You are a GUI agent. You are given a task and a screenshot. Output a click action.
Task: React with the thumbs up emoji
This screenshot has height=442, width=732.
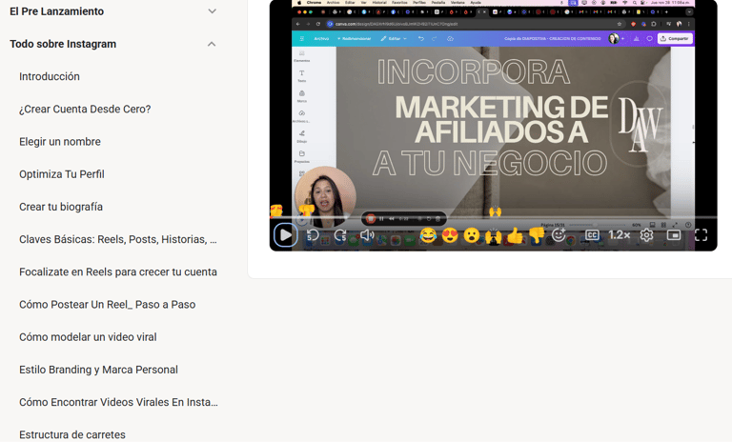pyautogui.click(x=515, y=235)
